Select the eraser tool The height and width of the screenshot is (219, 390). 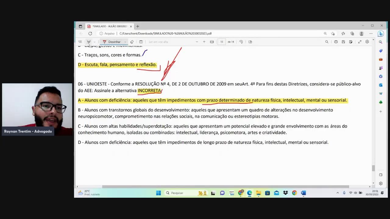[x=132, y=42]
